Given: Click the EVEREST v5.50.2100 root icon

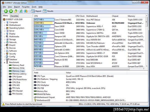Looking at the screenshot, I should pos(4,19).
